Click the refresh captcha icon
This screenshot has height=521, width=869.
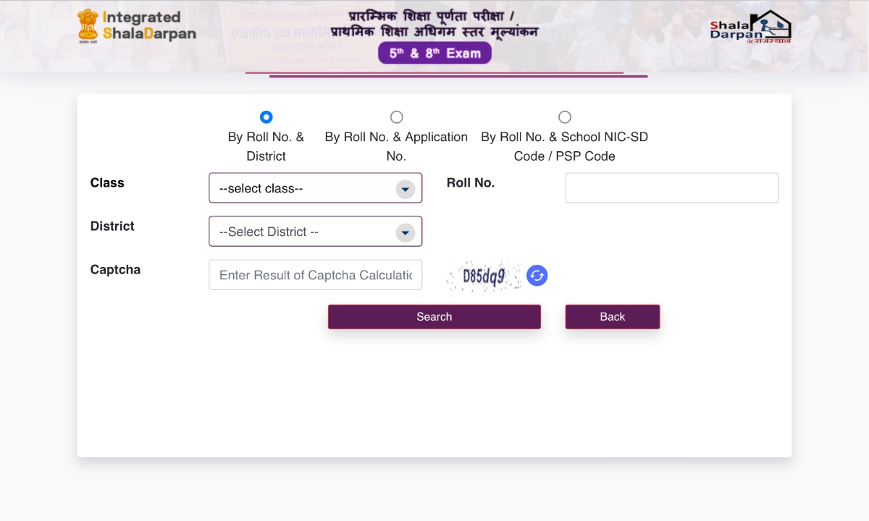tap(537, 276)
